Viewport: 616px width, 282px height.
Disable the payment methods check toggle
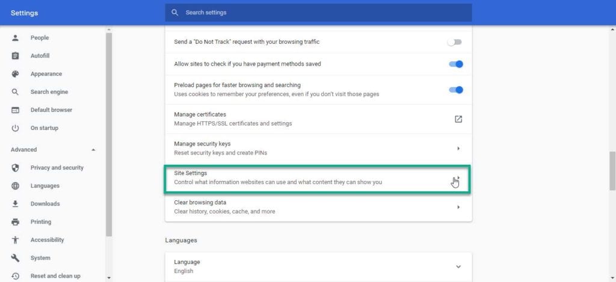click(456, 64)
